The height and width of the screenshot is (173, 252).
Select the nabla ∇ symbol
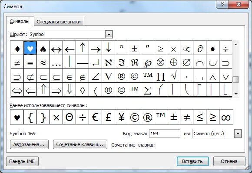click(109, 76)
